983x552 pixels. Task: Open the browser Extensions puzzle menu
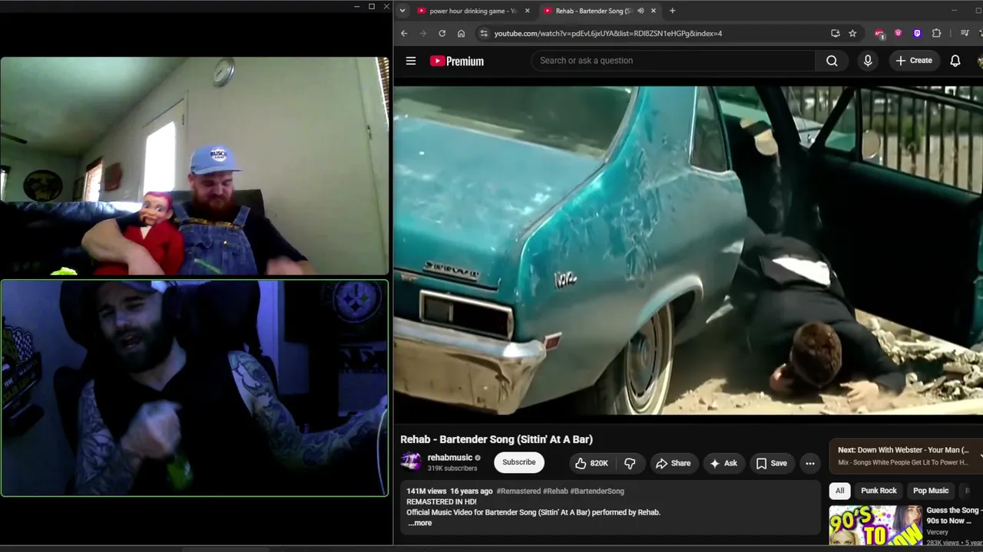click(x=936, y=33)
